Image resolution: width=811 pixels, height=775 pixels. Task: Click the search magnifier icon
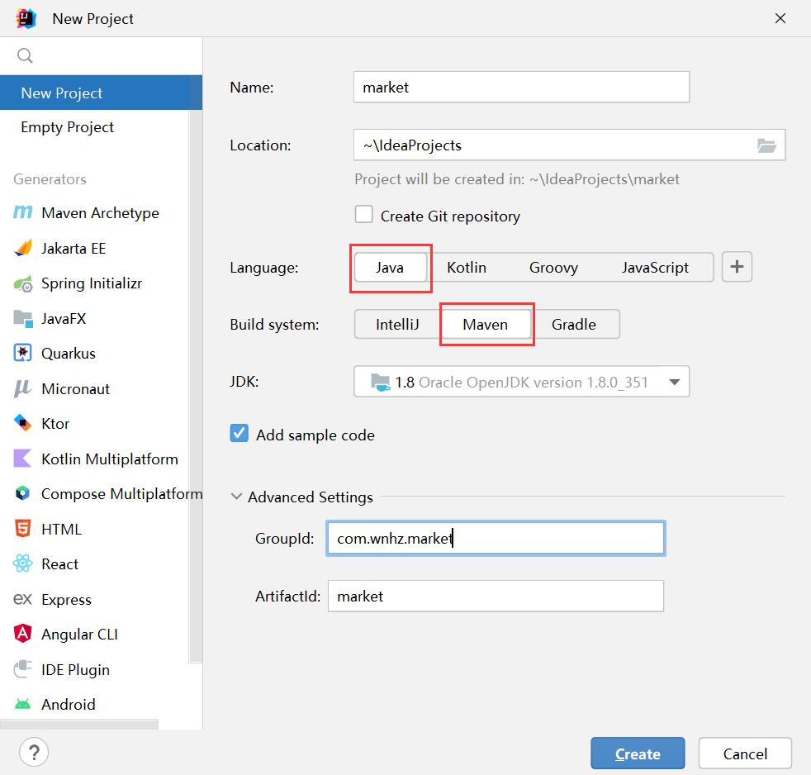click(x=25, y=55)
